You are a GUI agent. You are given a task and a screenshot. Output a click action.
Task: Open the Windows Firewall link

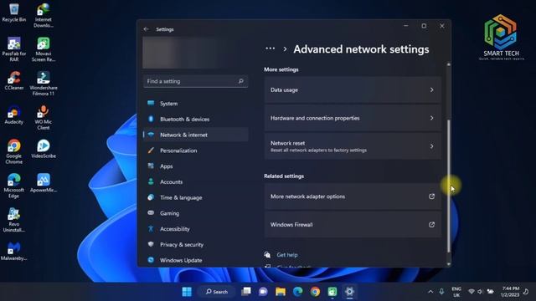[353, 225]
